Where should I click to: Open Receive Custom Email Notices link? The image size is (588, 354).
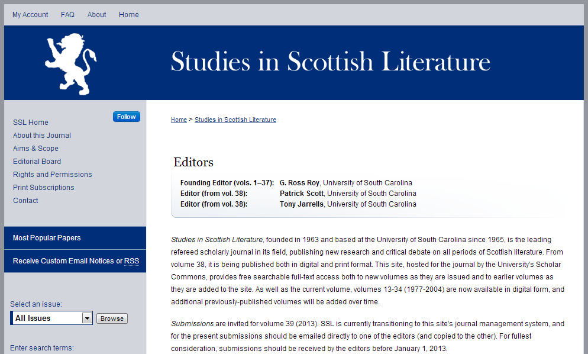point(64,261)
